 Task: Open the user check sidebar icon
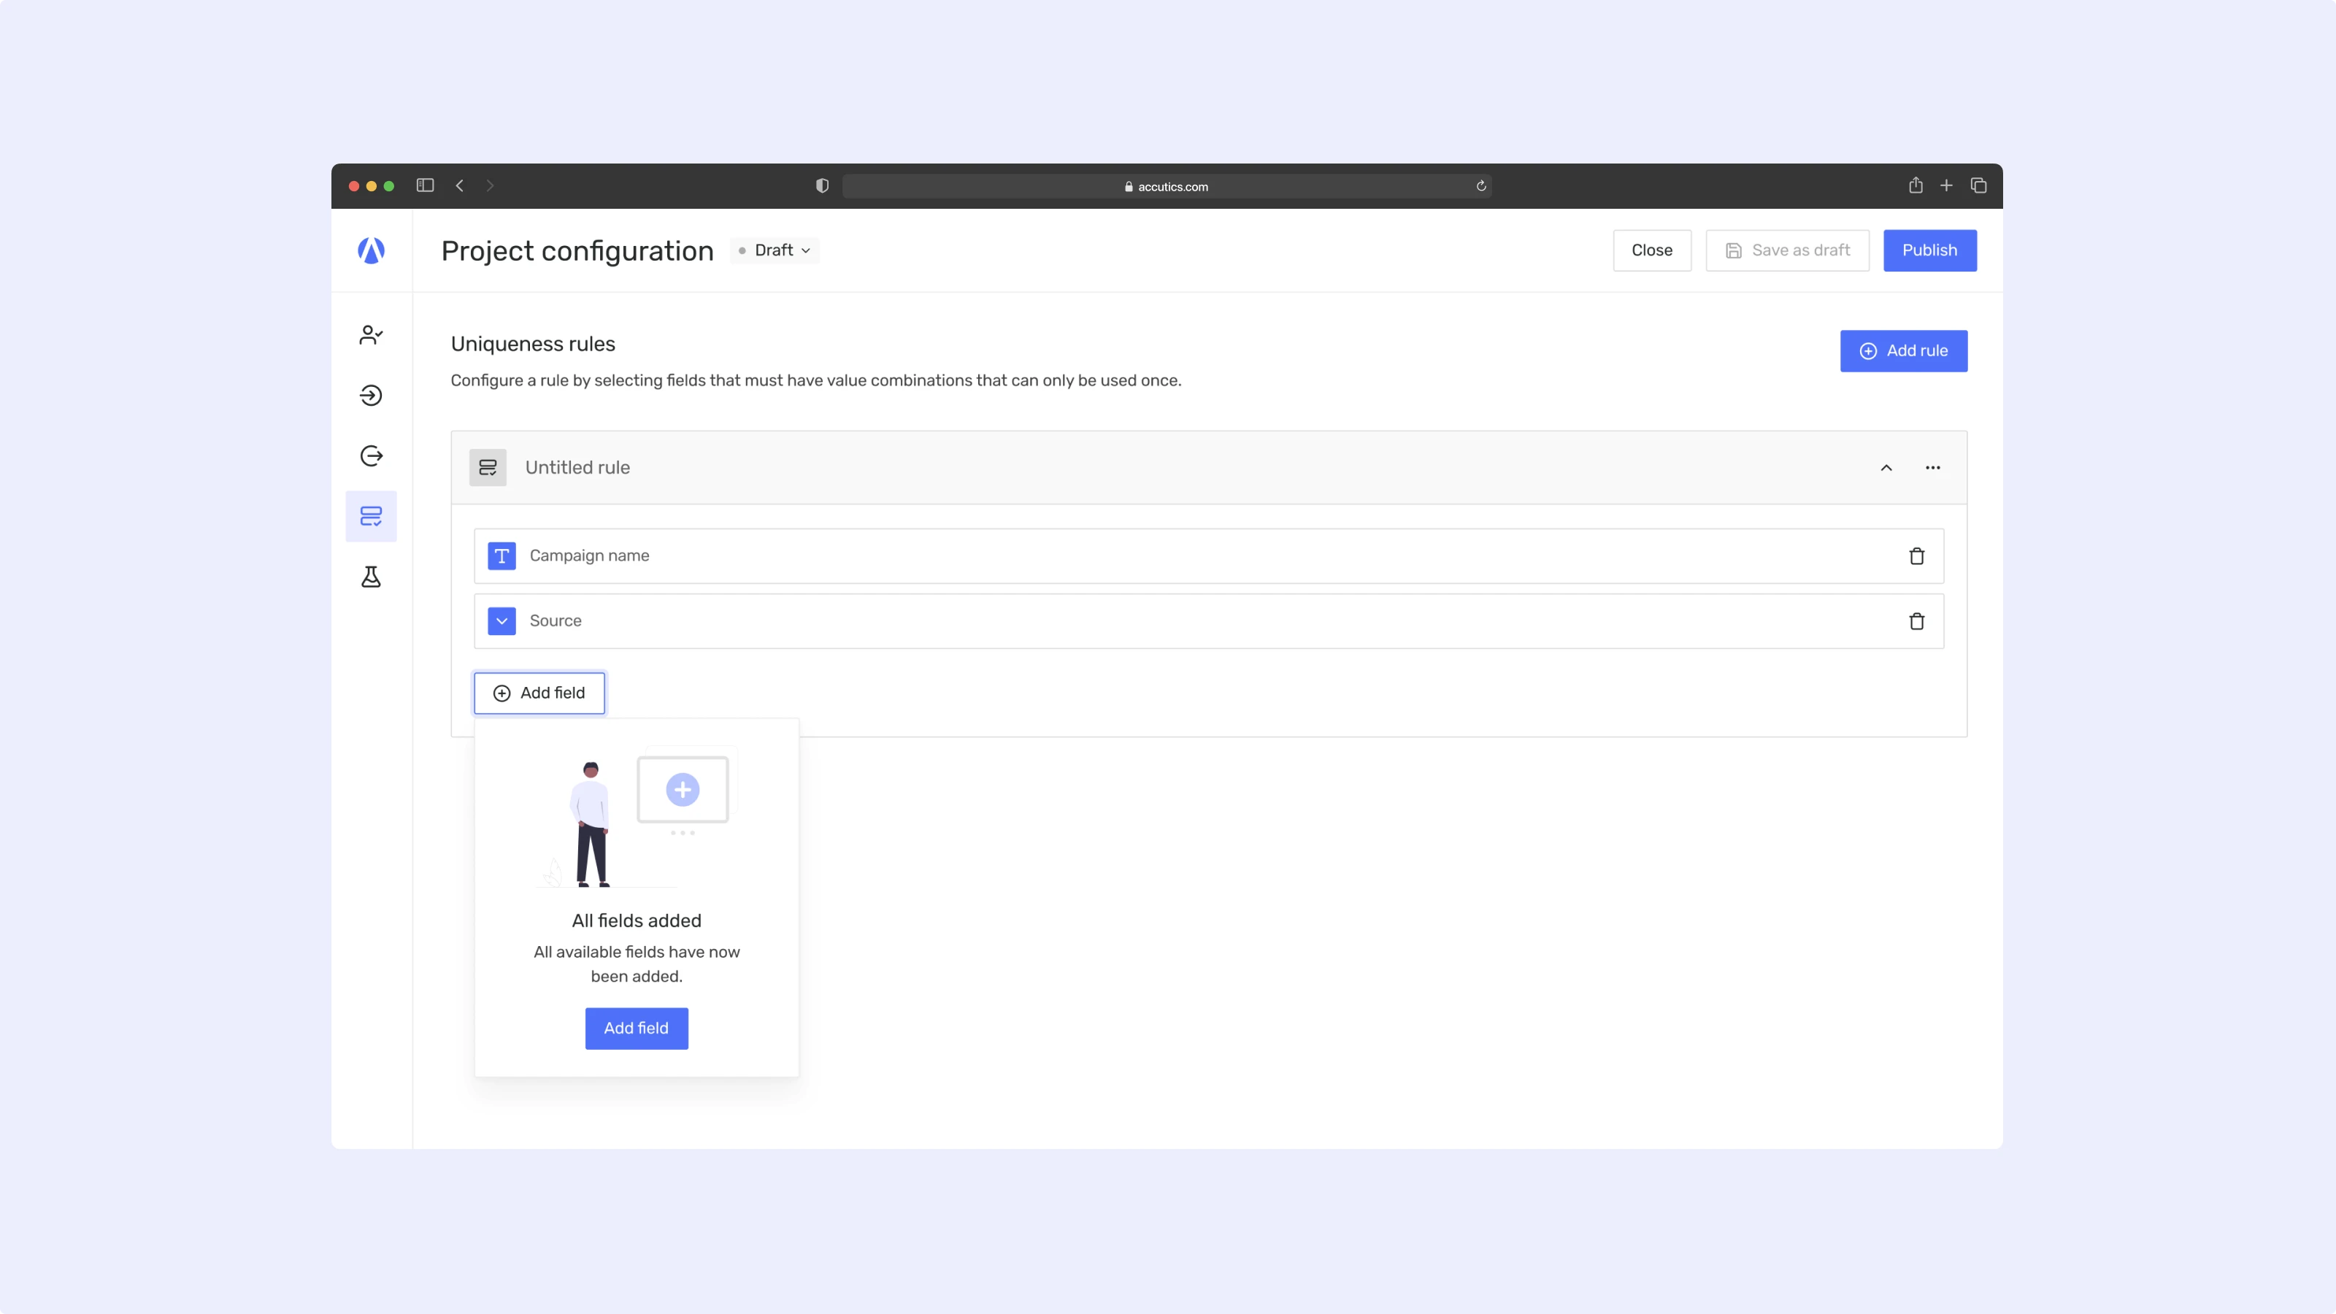point(371,334)
